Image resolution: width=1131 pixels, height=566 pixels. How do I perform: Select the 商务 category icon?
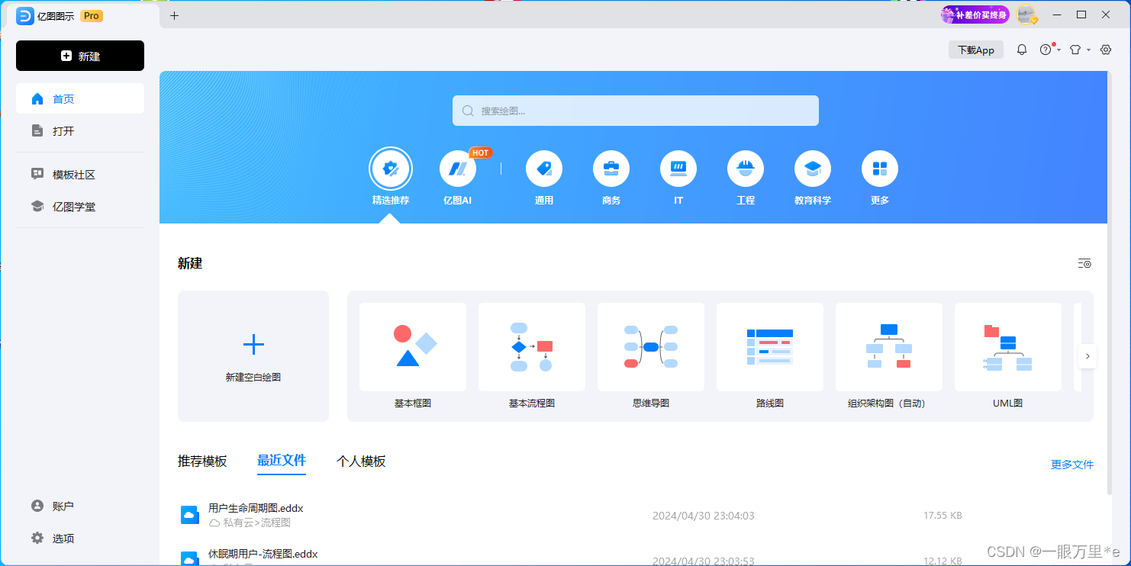[611, 169]
